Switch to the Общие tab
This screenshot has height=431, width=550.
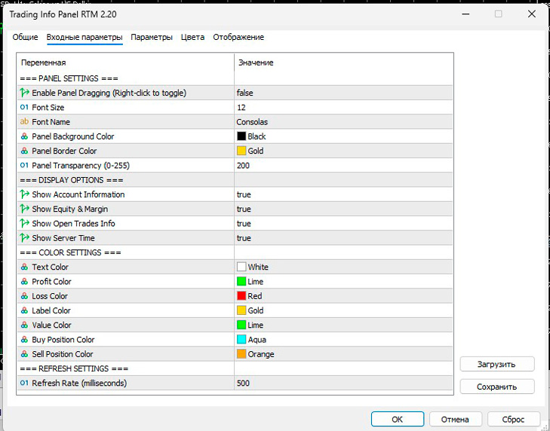coord(25,37)
